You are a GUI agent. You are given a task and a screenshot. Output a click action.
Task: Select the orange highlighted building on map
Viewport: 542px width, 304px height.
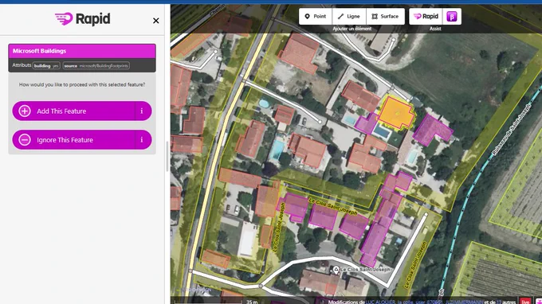click(396, 114)
